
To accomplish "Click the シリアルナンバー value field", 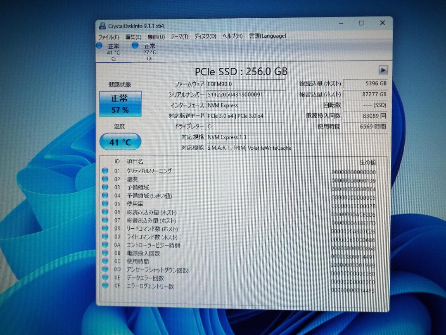I will [x=246, y=94].
